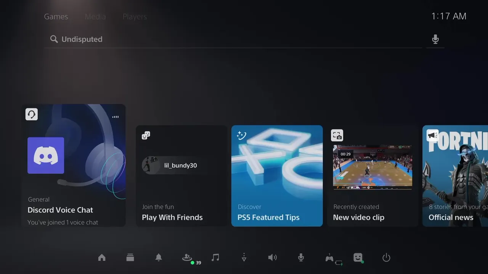
Task: Click the "Join the fun" label
Action: [x=158, y=207]
